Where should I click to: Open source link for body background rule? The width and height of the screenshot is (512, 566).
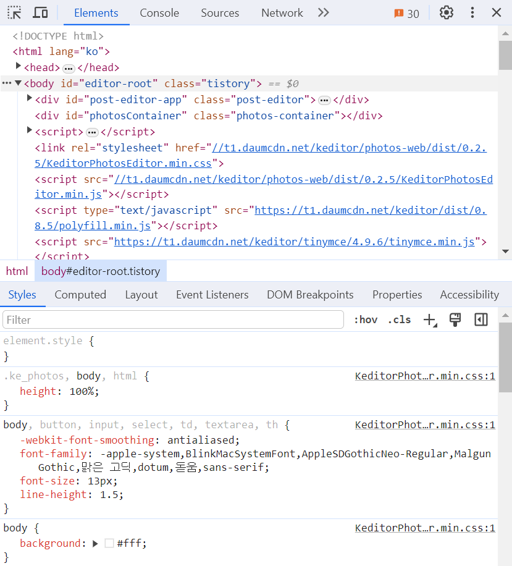pyautogui.click(x=425, y=528)
